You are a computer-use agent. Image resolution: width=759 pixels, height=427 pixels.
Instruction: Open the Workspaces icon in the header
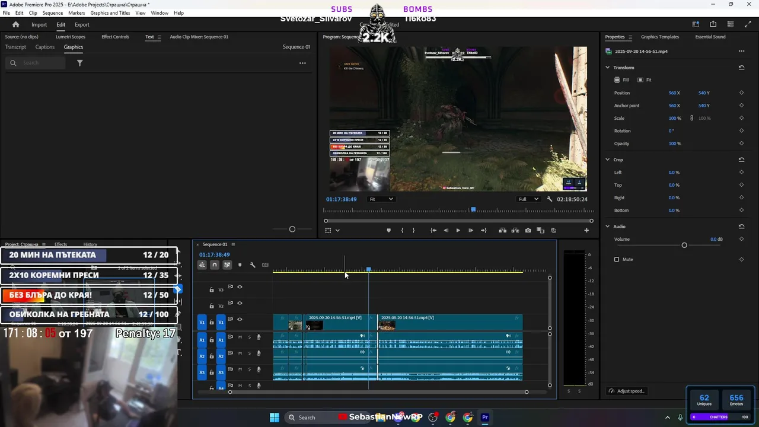pyautogui.click(x=696, y=24)
